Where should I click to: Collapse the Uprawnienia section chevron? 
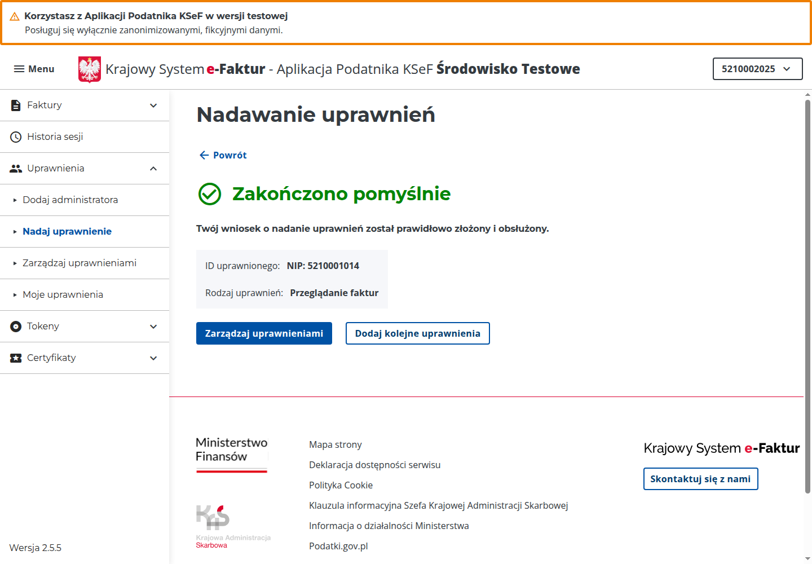coord(153,169)
